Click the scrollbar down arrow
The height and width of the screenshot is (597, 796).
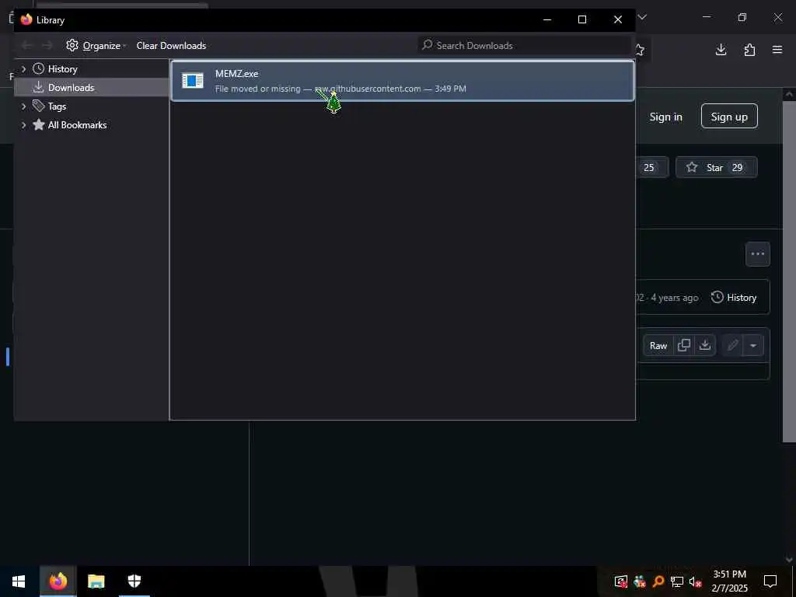click(789, 560)
